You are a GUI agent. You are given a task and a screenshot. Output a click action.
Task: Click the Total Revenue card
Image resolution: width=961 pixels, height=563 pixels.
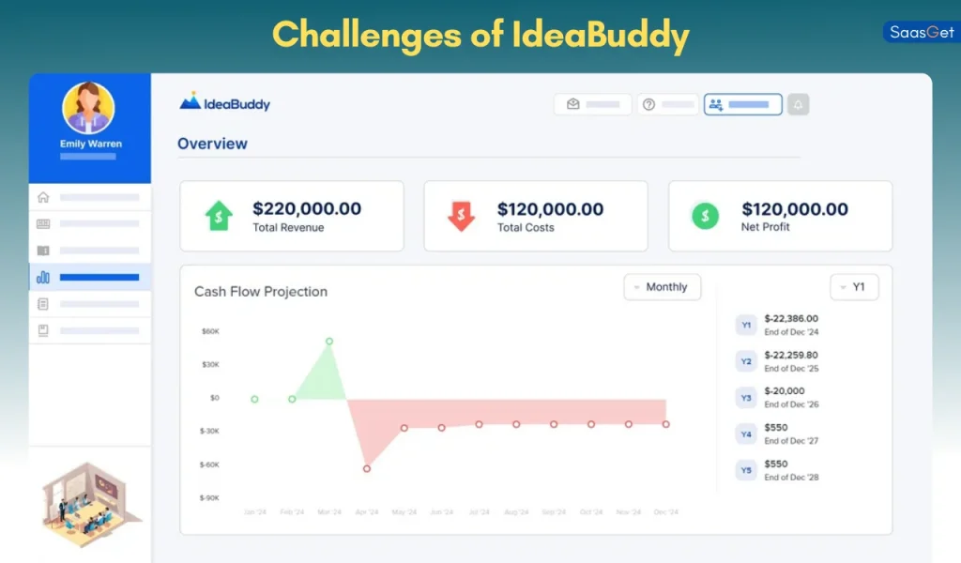click(x=292, y=216)
